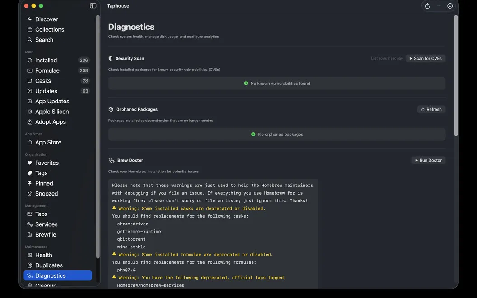
Task: Click the Snoozed moon icon
Action: pos(30,194)
